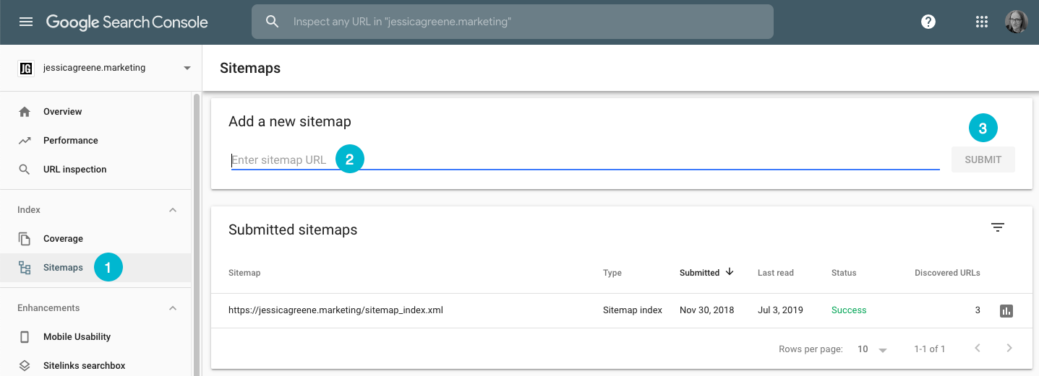1039x376 pixels.
Task: Open Mobile Usability in sidebar
Action: [95, 337]
